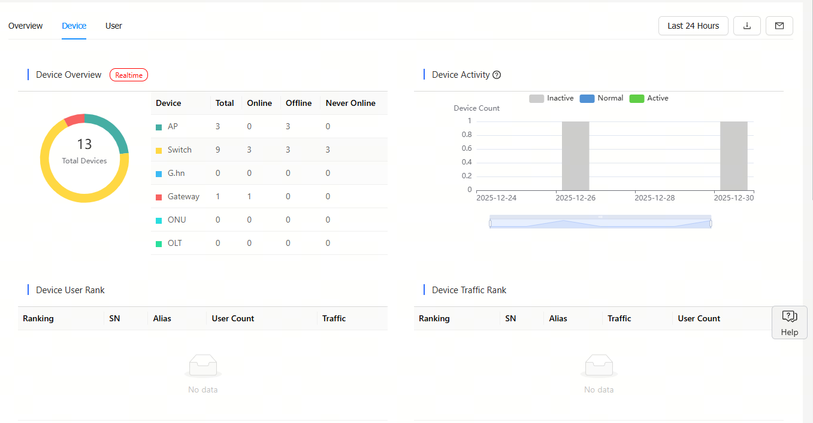Click the Realtime badge

point(129,75)
